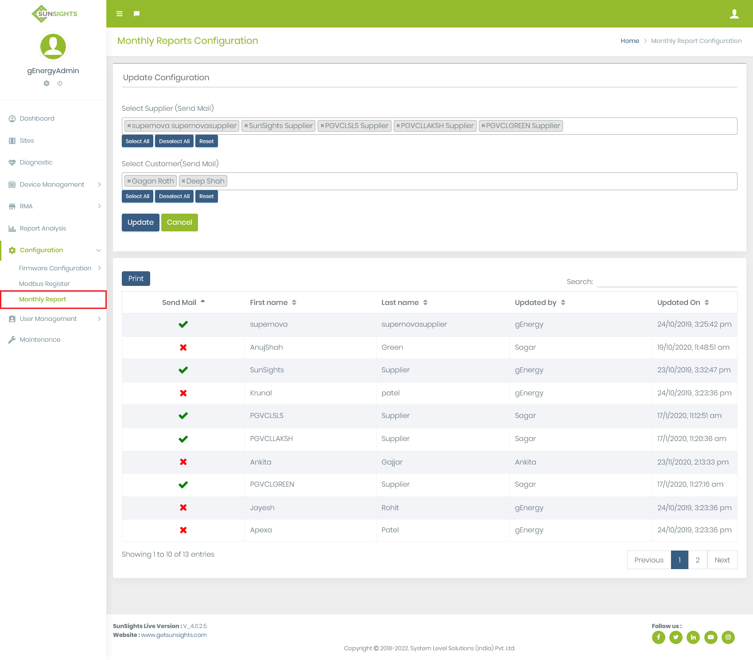
Task: Click the Update button
Action: coord(140,223)
